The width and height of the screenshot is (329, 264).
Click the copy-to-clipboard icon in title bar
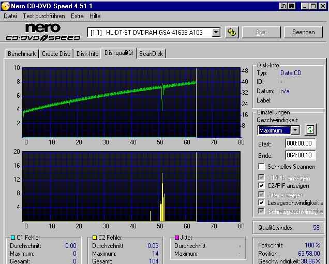tap(283, 6)
